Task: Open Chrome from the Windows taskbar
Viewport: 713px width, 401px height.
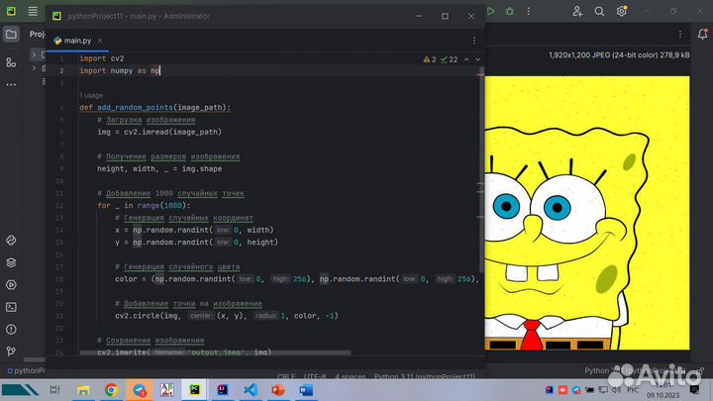Action: [112, 389]
